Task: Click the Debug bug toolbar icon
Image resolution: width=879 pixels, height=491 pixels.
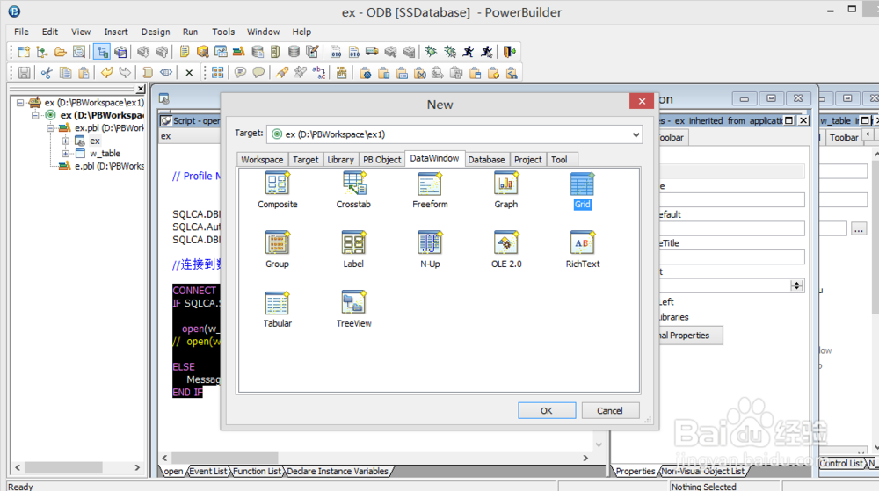Action: pyautogui.click(x=431, y=52)
